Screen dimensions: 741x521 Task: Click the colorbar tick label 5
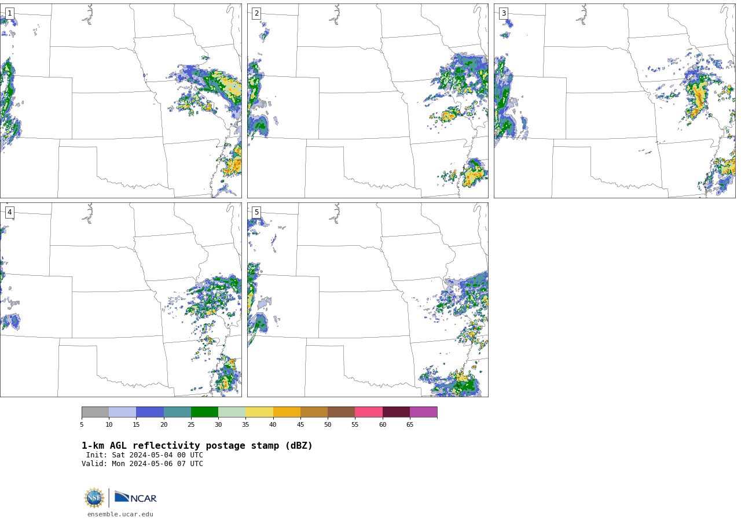point(82,425)
